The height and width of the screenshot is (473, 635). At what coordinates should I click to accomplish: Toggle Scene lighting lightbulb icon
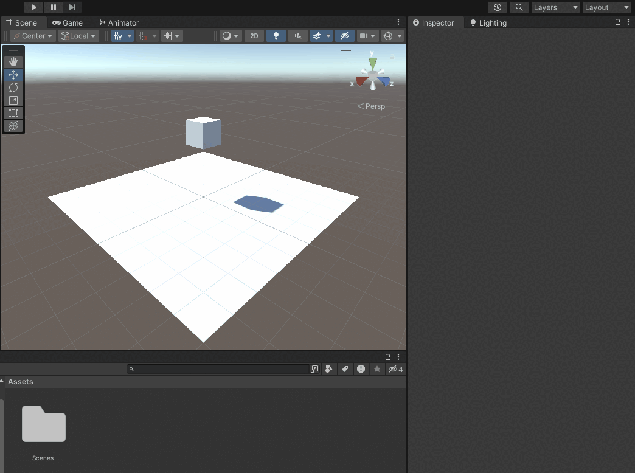click(x=276, y=36)
